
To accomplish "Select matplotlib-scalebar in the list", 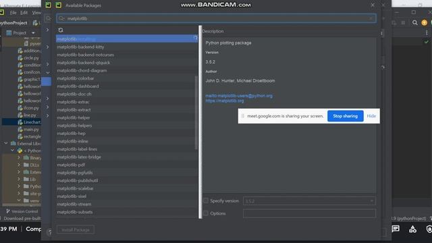I will point(127,188).
